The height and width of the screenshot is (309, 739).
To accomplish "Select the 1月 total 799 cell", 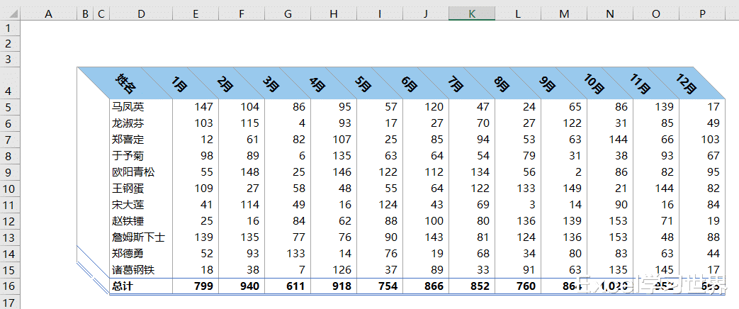I will point(196,286).
